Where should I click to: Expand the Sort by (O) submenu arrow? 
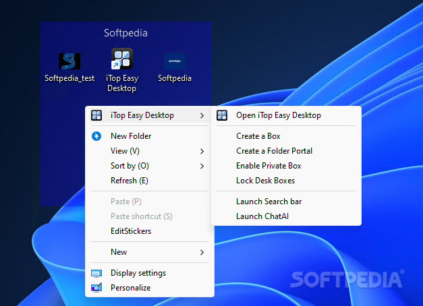pos(202,166)
